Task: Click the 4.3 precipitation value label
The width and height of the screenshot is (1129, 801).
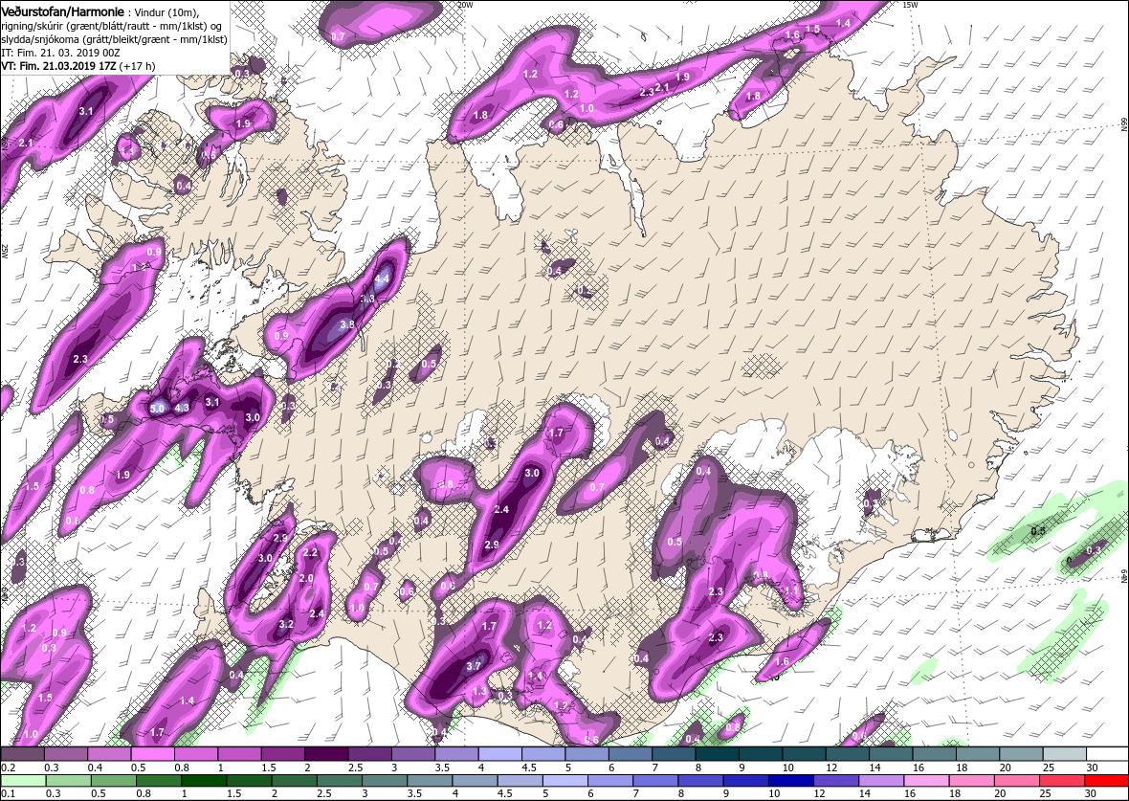Action: [182, 408]
